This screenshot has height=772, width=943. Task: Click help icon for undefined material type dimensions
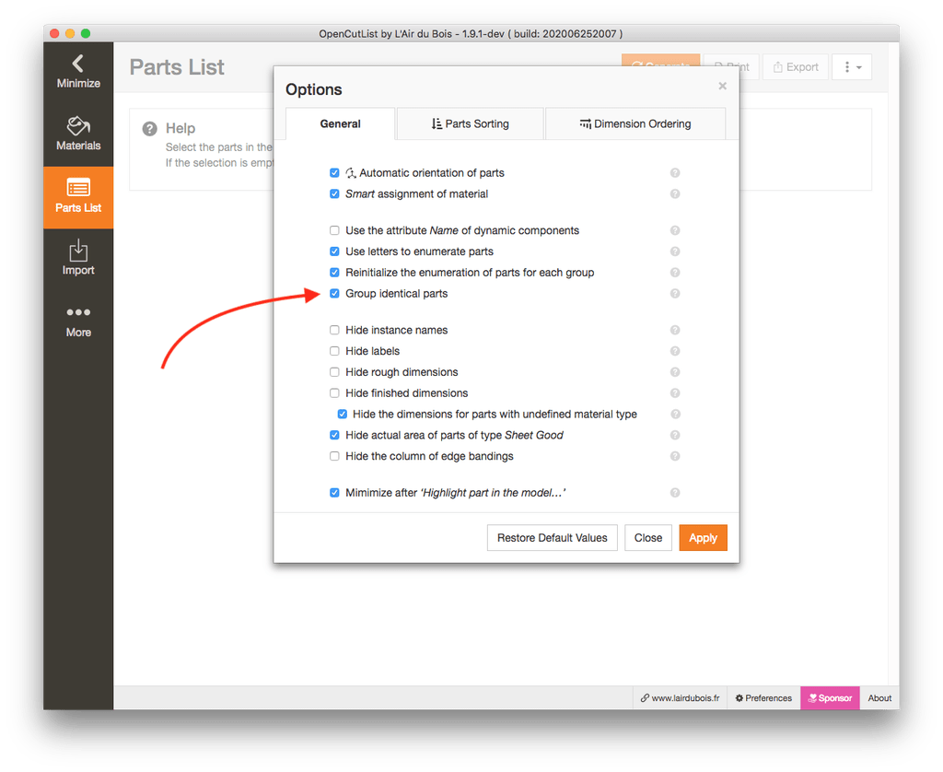(x=675, y=415)
